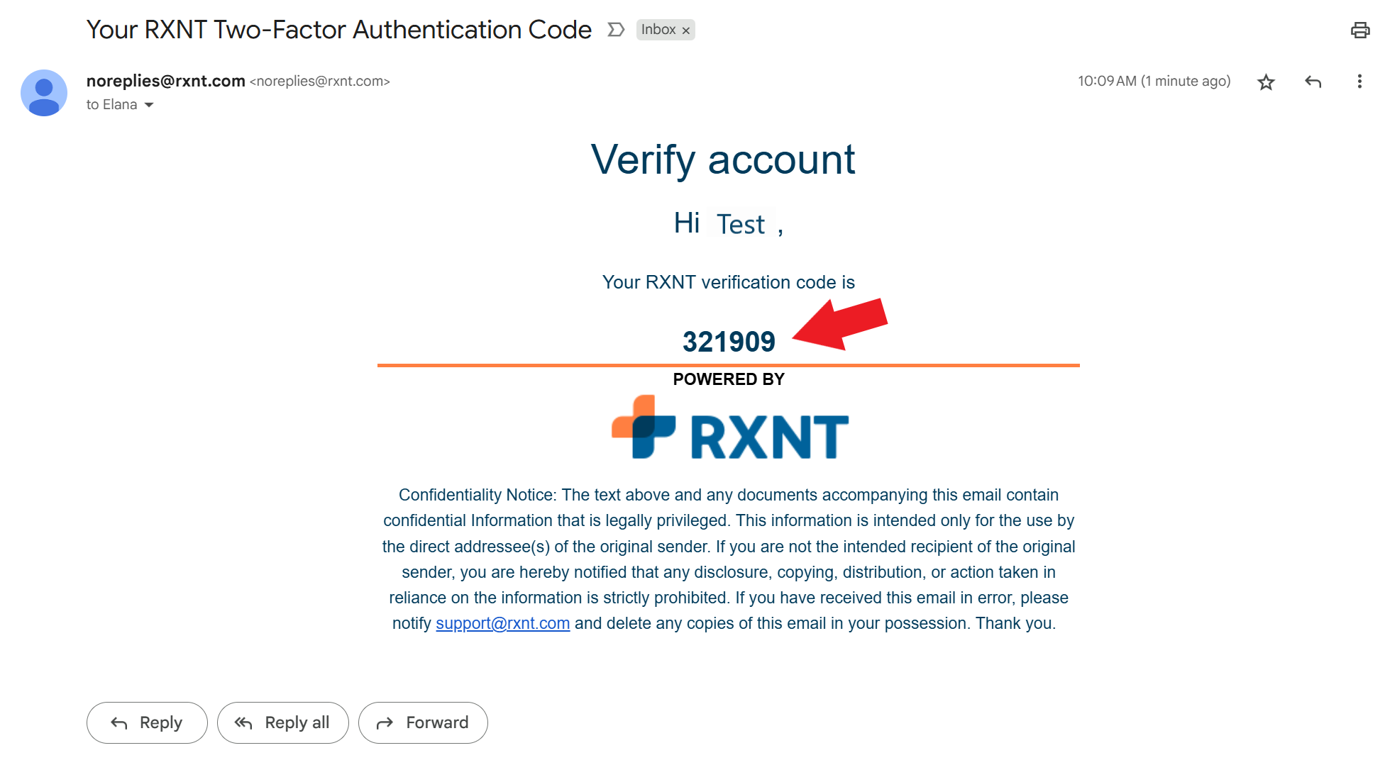The height and width of the screenshot is (782, 1385).
Task: Click the 'Verify account' heading
Action: [x=722, y=160]
